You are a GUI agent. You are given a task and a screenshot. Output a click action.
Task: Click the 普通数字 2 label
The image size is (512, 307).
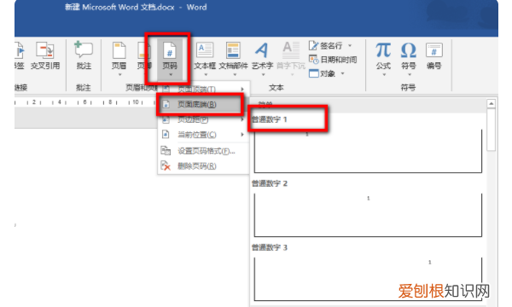coord(270,183)
